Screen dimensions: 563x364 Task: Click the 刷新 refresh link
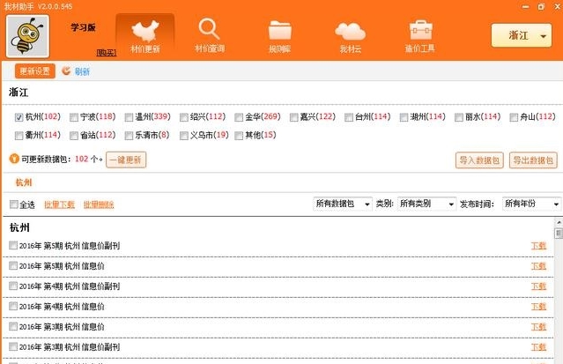tap(82, 71)
